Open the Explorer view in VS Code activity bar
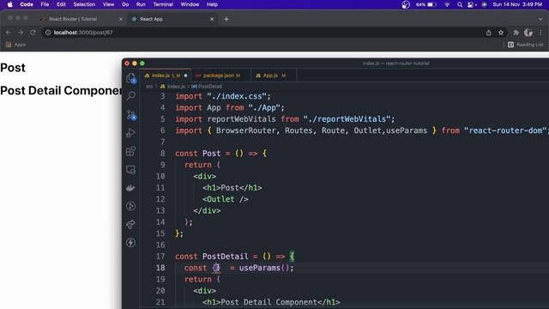549x309 pixels. pos(131,78)
